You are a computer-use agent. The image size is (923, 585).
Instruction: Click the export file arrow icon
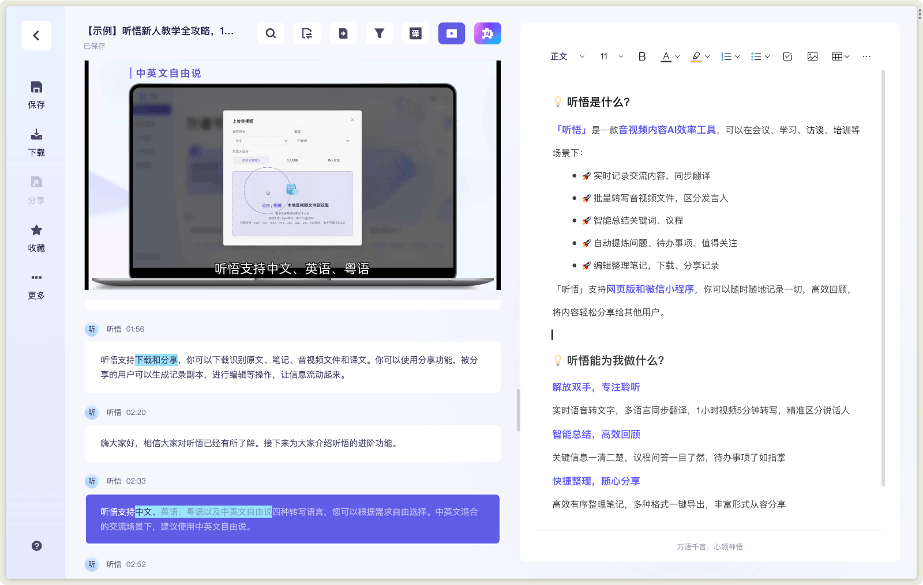343,33
